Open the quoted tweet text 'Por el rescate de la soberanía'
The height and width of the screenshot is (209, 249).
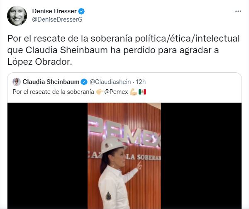pos(54,92)
